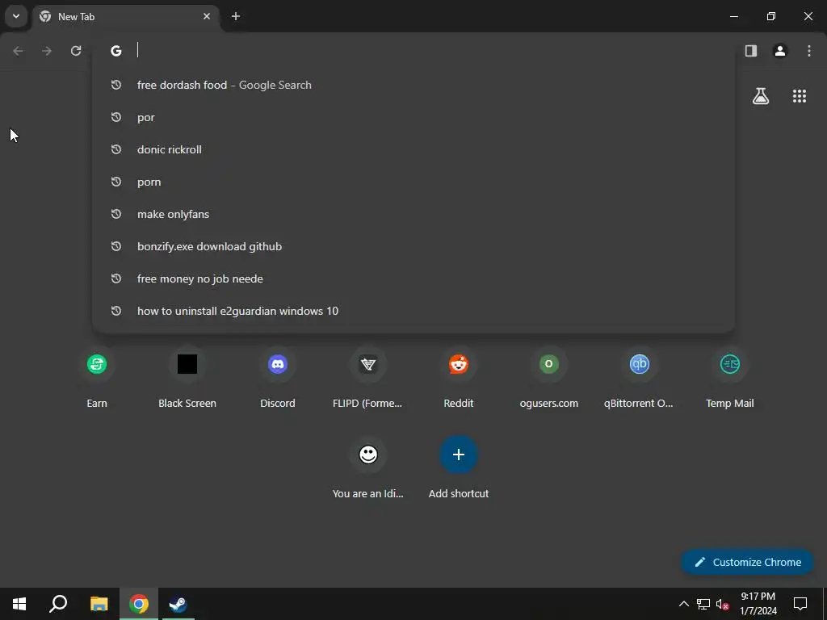Open the Reddit shortcut
This screenshot has height=620, width=827.
(x=459, y=379)
